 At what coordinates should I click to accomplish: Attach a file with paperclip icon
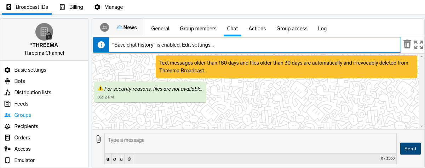click(x=98, y=139)
